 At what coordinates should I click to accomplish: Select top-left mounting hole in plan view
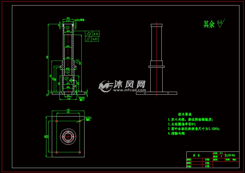click(x=56, y=121)
